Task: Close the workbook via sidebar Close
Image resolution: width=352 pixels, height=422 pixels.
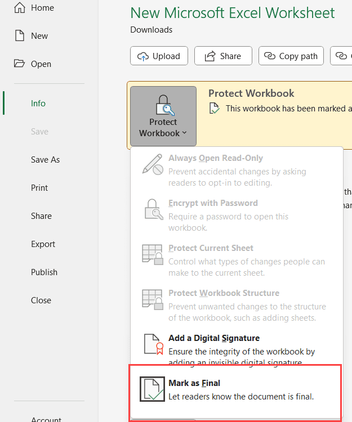Action: [x=41, y=300]
